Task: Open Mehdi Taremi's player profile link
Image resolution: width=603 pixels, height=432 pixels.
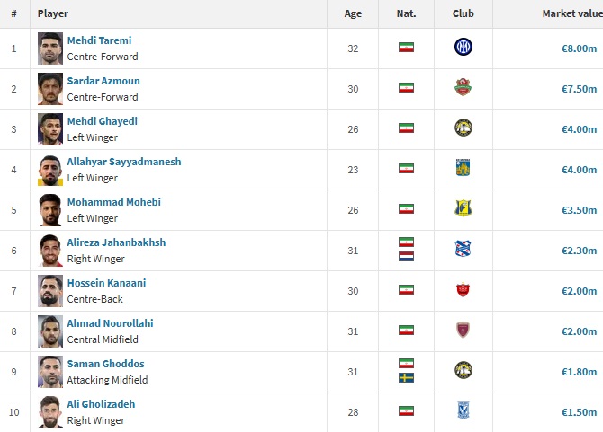Action: [99, 40]
